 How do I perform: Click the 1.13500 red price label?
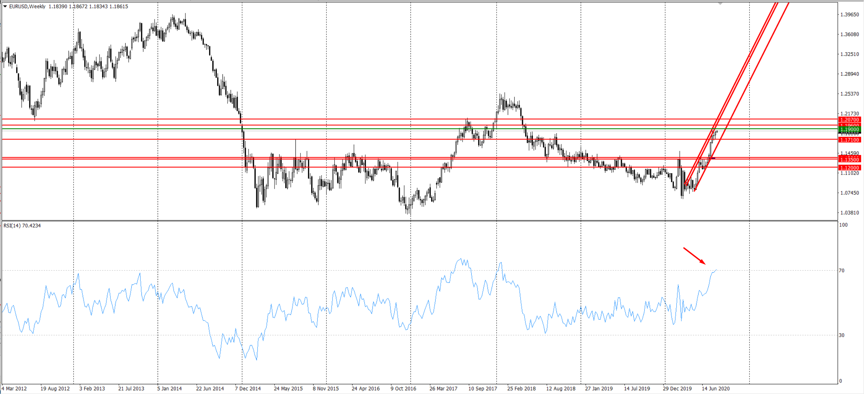click(x=849, y=160)
